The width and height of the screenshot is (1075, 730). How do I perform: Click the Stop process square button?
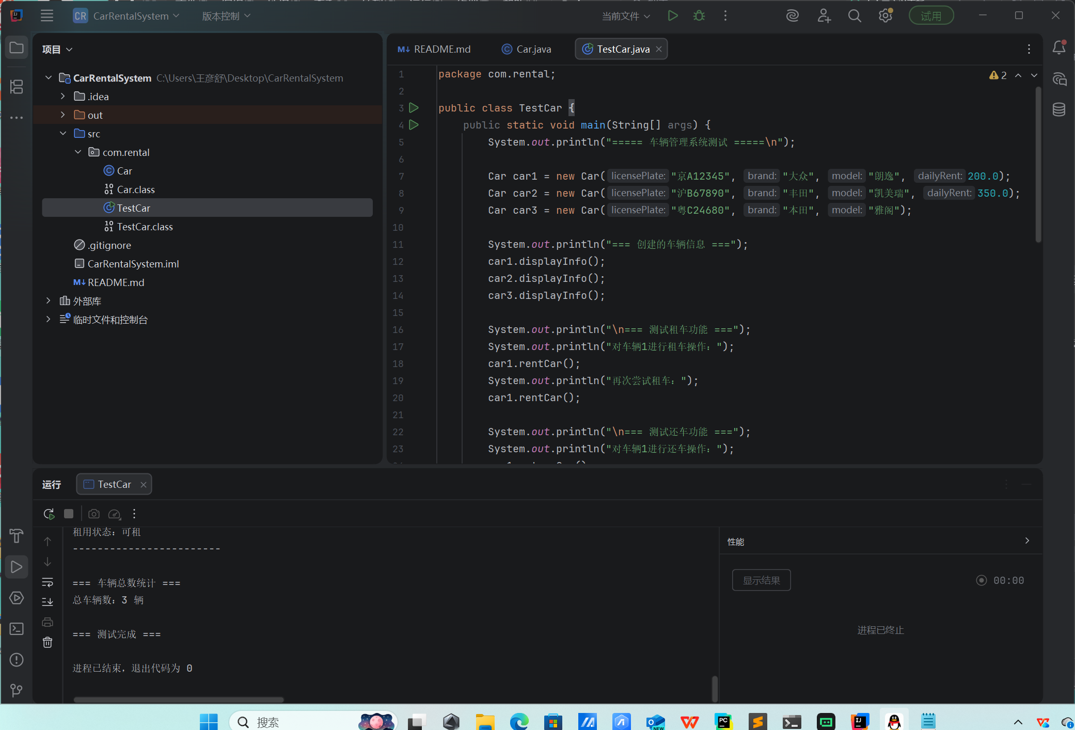point(69,514)
